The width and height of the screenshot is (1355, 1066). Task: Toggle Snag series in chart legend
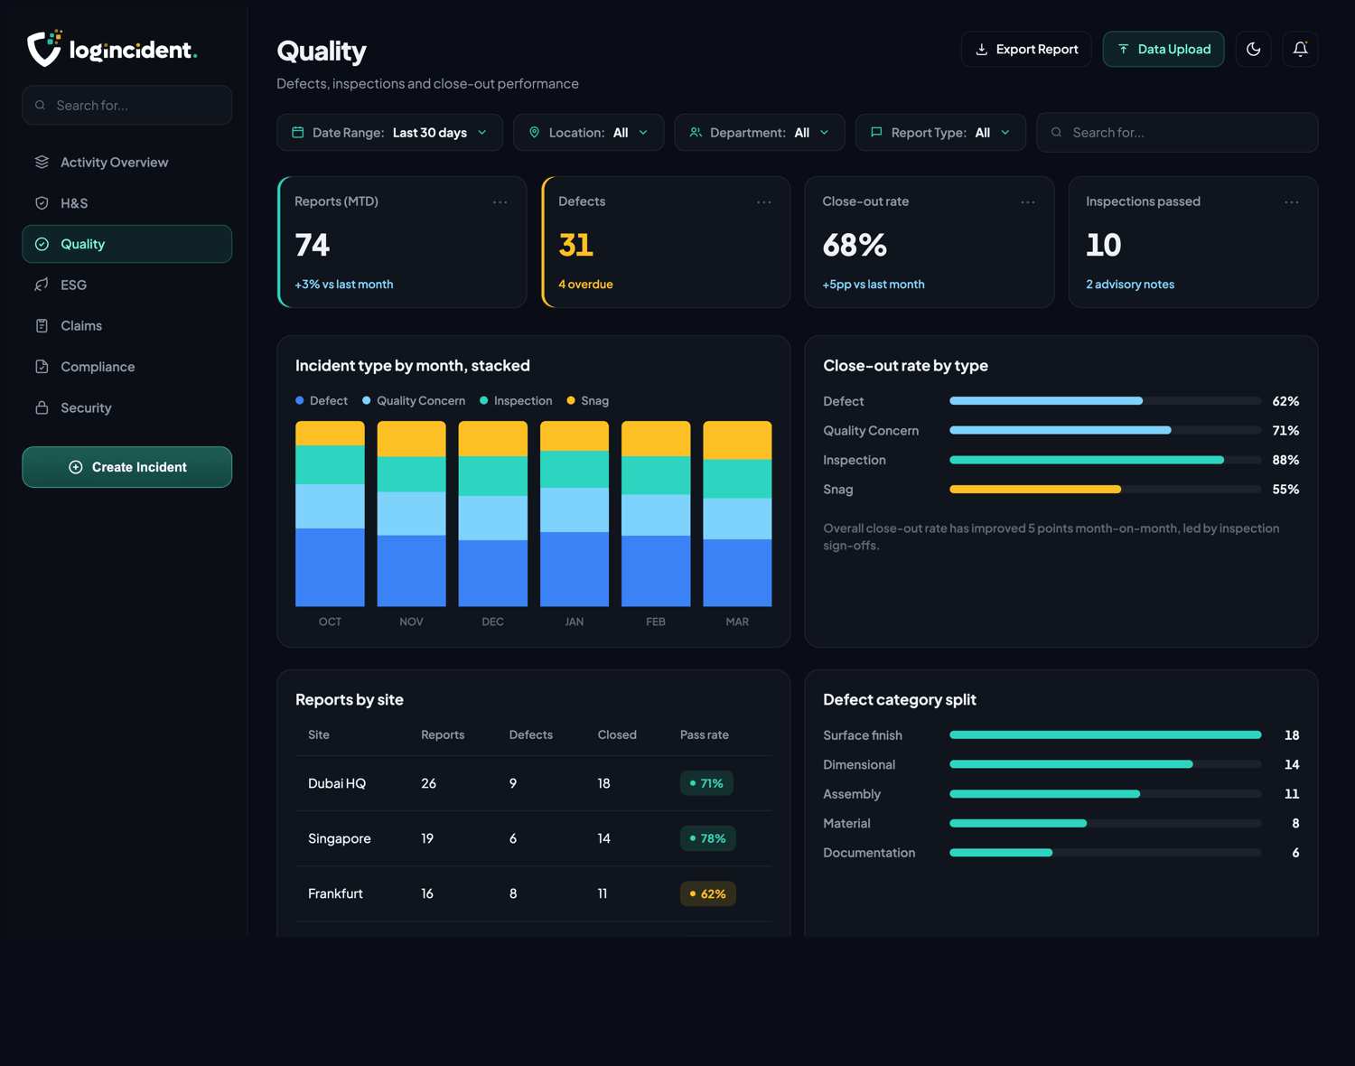587,401
